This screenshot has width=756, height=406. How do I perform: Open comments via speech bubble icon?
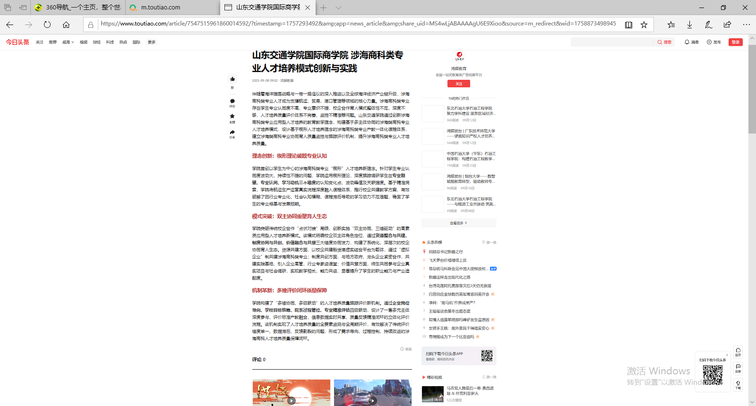pos(232,101)
